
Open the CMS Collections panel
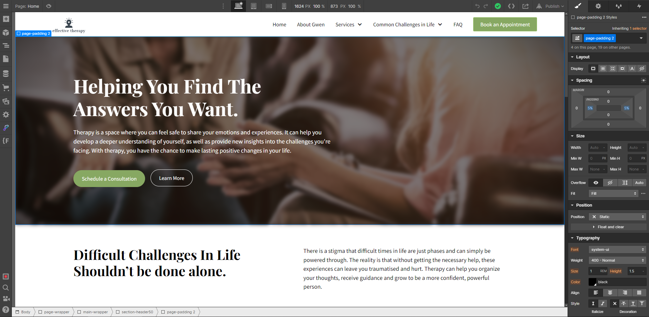pos(6,73)
